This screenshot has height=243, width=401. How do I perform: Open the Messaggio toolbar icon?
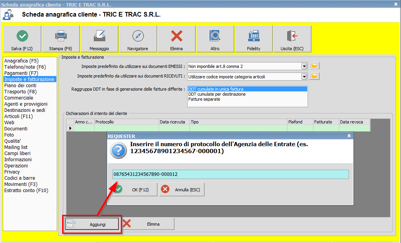pyautogui.click(x=100, y=36)
